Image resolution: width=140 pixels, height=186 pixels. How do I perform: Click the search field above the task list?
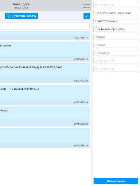coord(45,26)
